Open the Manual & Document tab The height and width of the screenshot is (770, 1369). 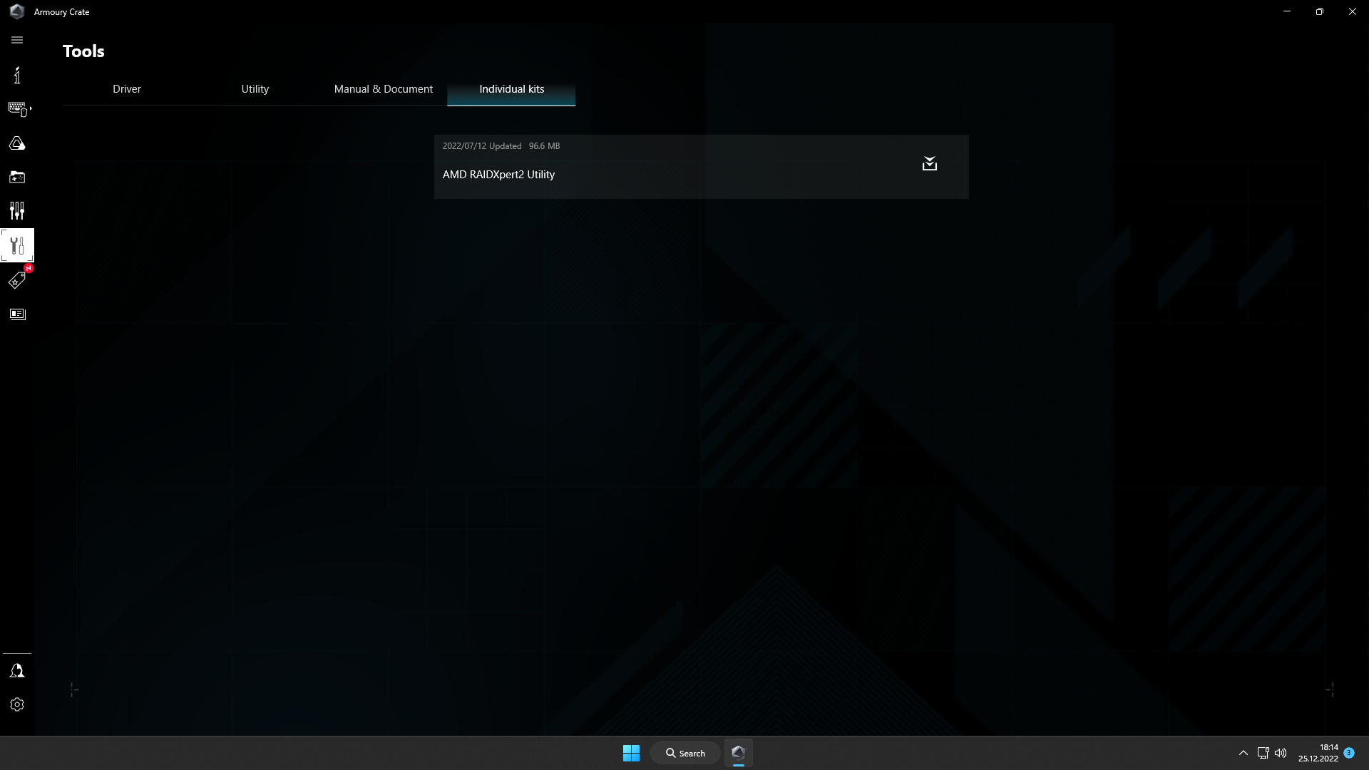point(383,89)
